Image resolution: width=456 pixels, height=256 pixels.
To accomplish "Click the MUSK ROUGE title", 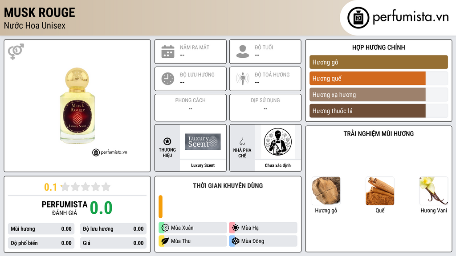I will pyautogui.click(x=40, y=13).
